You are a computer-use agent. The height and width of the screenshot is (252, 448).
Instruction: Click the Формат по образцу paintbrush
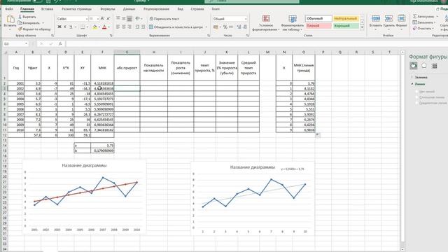20,29
